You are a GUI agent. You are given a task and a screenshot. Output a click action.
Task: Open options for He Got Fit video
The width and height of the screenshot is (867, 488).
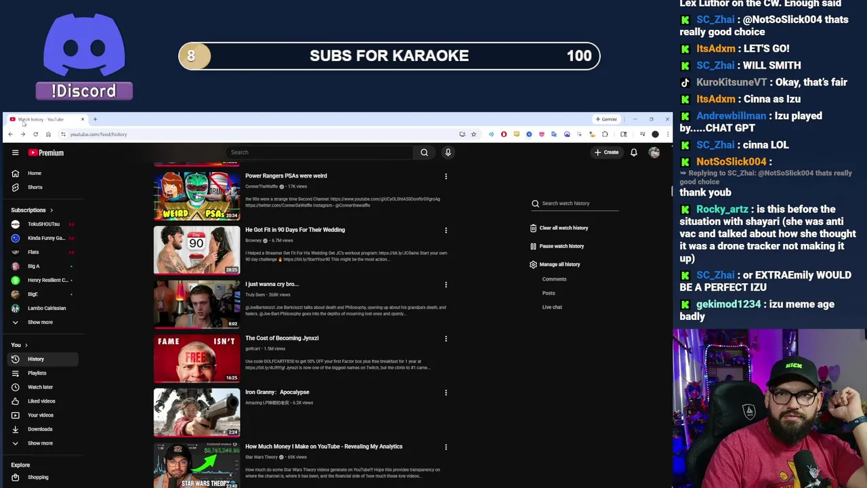pos(446,230)
